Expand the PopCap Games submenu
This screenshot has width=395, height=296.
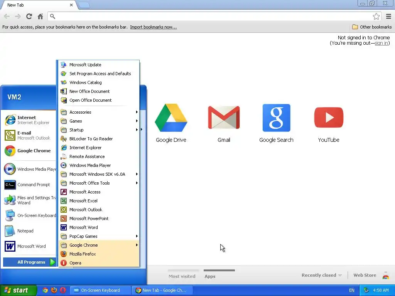click(x=99, y=236)
